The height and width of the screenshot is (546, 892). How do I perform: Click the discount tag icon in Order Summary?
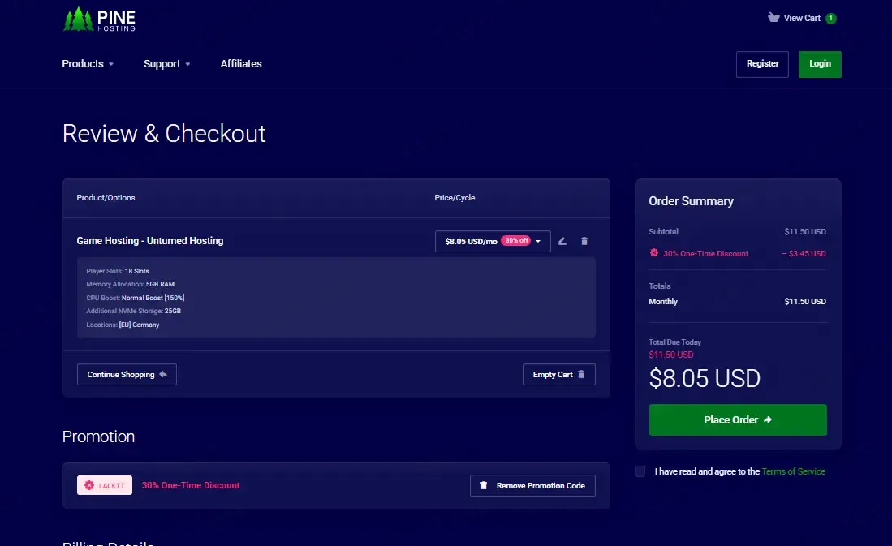coord(654,252)
